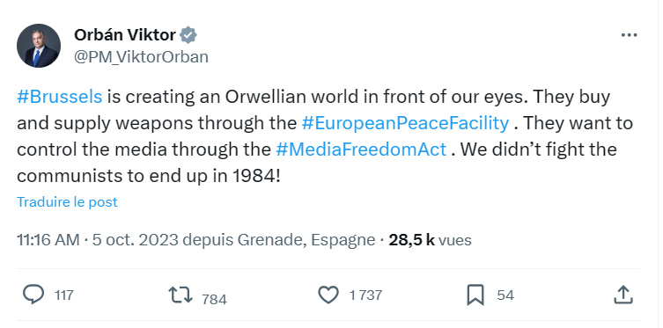The image size is (663, 328).
Task: Click the 28,5 k vues count
Action: (430, 240)
